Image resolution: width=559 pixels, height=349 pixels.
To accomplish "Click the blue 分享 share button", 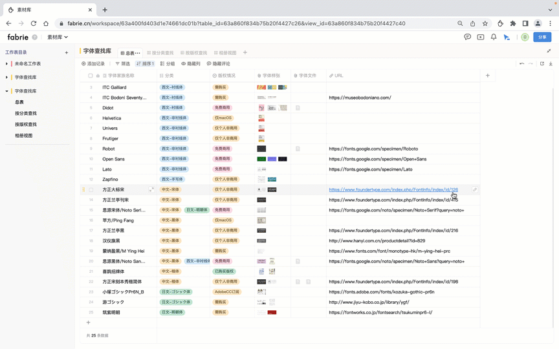I will click(x=542, y=37).
